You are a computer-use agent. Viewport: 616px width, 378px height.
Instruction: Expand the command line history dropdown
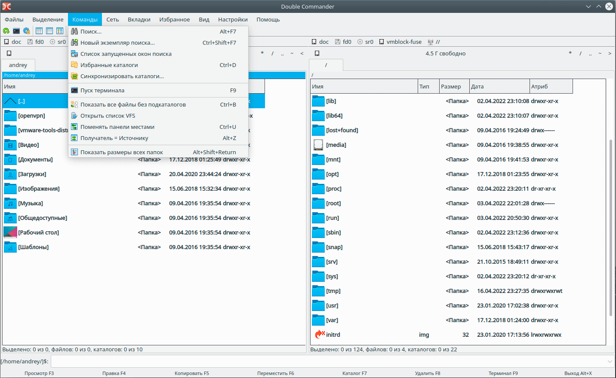610,361
